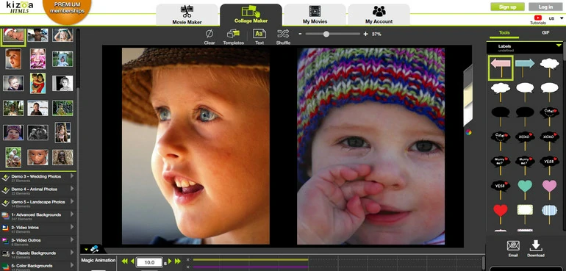Click the Kizoa HTML5 logo
566x271 pixels.
coord(20,7)
